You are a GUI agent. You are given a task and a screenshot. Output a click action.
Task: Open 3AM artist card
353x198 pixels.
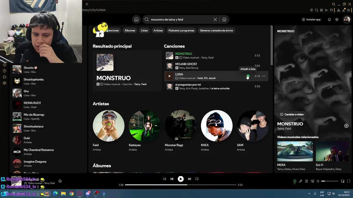click(253, 130)
